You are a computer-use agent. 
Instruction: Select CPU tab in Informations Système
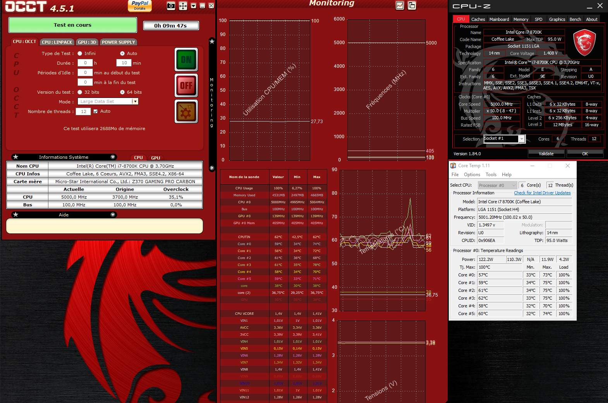click(x=138, y=158)
